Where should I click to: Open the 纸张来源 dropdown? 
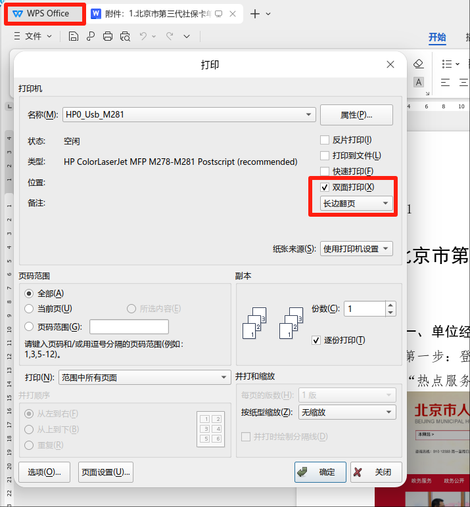pyautogui.click(x=356, y=249)
